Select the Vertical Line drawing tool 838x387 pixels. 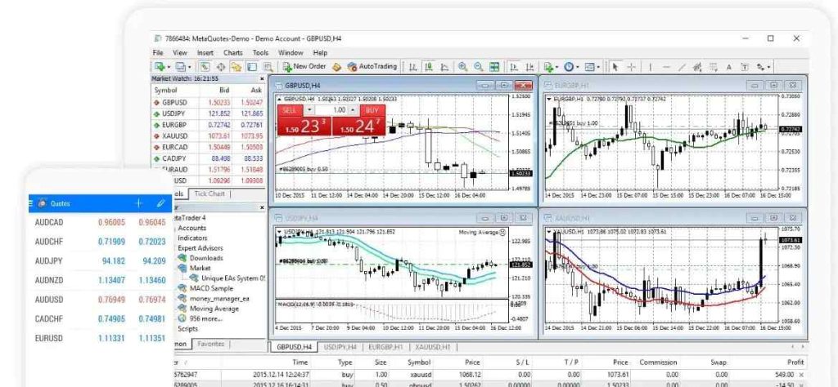click(x=651, y=67)
